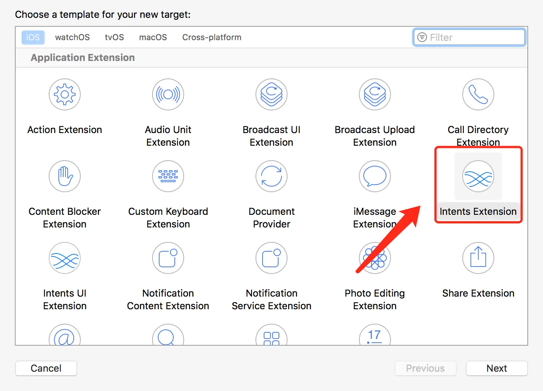Select the Action Extension gear icon

coord(65,94)
